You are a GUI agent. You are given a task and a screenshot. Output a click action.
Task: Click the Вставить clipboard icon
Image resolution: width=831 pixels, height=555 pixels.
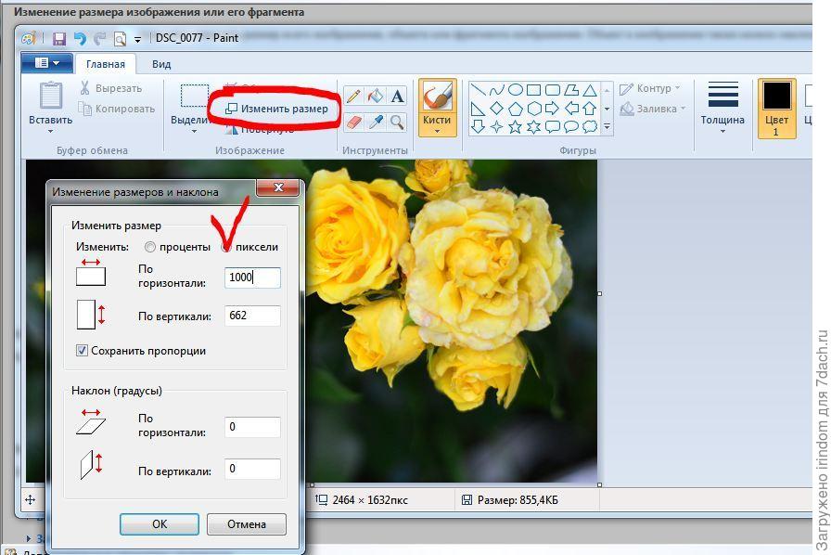click(x=50, y=96)
